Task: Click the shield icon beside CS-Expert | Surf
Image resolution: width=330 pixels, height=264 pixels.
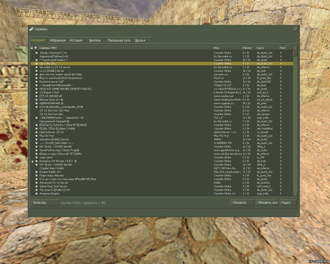Action: 36,93
